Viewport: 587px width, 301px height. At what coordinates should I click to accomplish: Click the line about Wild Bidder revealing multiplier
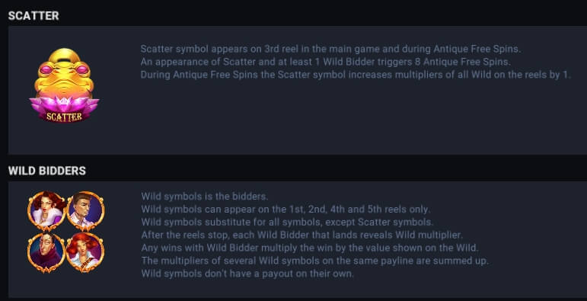pyautogui.click(x=302, y=235)
